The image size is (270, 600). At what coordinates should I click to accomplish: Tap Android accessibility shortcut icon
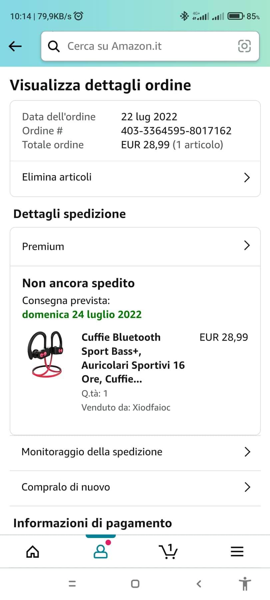(x=245, y=584)
